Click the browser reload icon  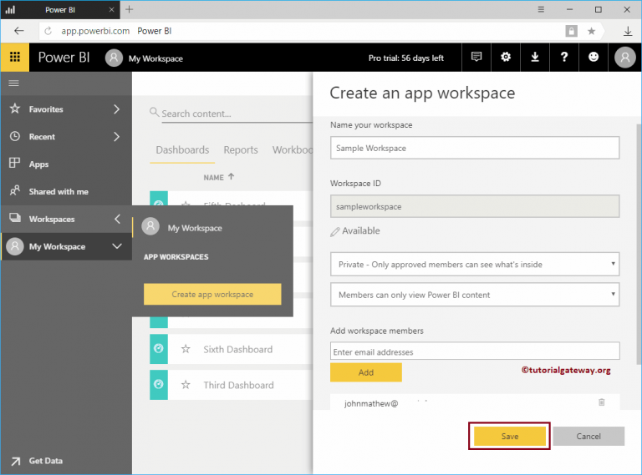click(48, 31)
